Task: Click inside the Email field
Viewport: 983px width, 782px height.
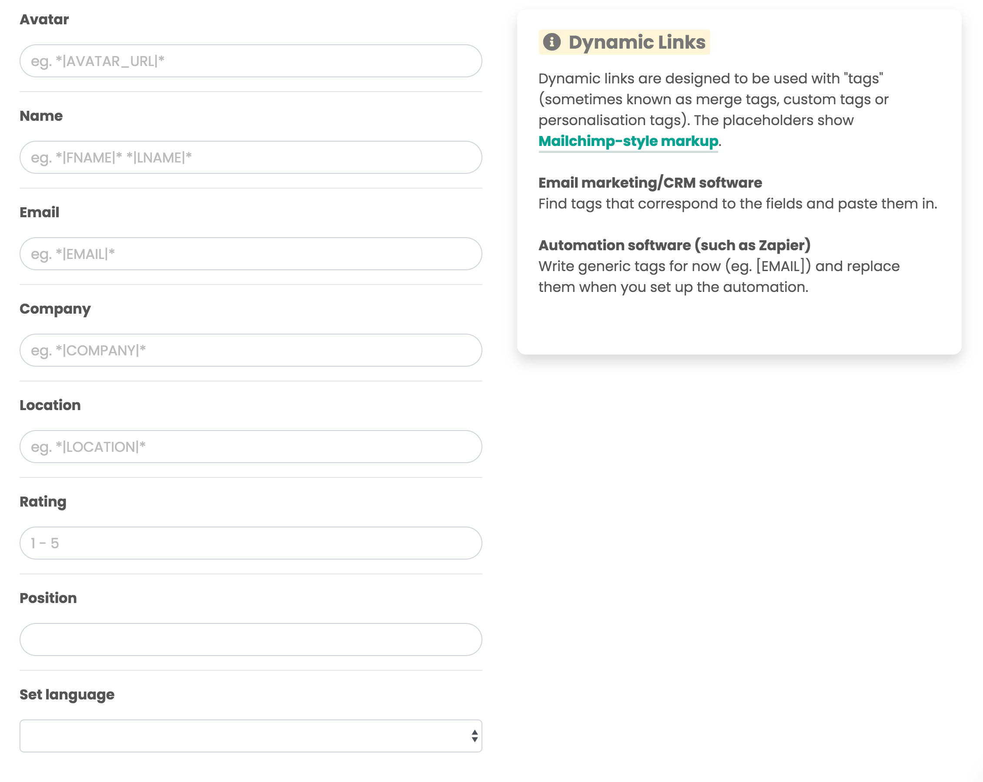Action: click(251, 254)
